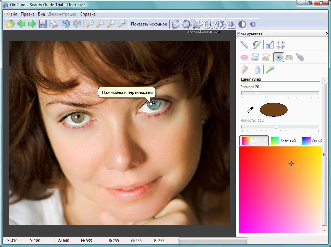Click the Размер: 20 label
Viewport: 331px width, 247px height.
click(x=250, y=87)
